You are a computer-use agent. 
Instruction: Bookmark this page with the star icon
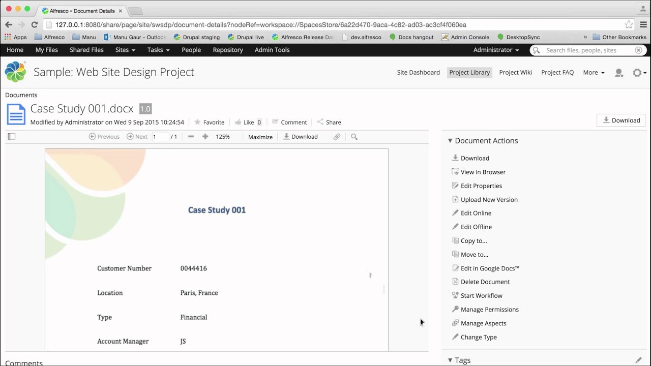629,24
